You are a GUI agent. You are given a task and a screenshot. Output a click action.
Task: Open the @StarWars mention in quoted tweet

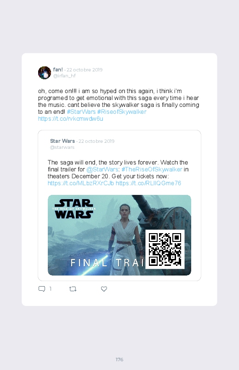pos(102,169)
